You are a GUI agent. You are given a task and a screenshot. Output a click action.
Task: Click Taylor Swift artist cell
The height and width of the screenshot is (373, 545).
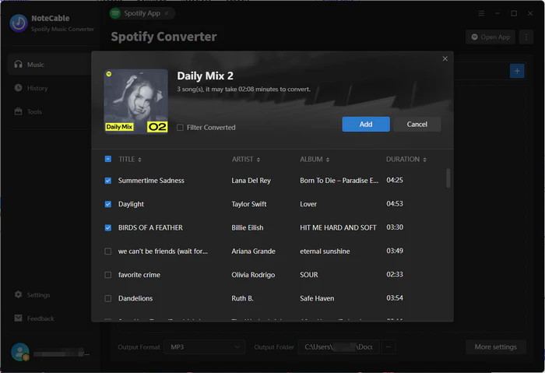(249, 204)
